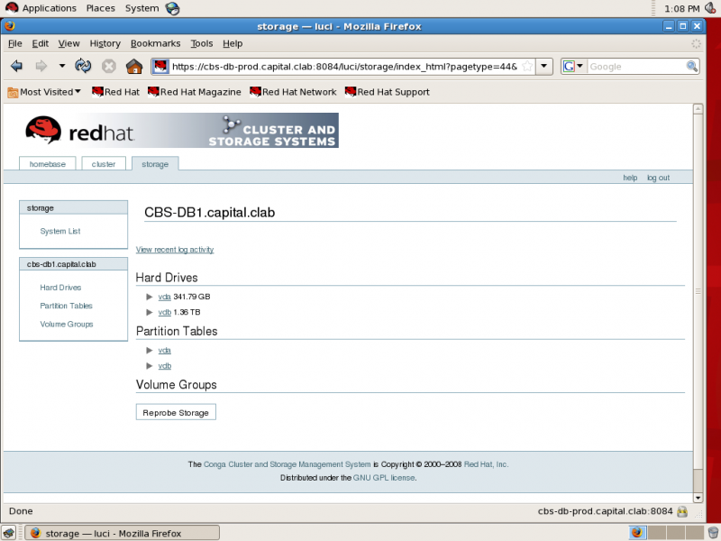Click the log out link
The width and height of the screenshot is (721, 541).
click(x=658, y=178)
